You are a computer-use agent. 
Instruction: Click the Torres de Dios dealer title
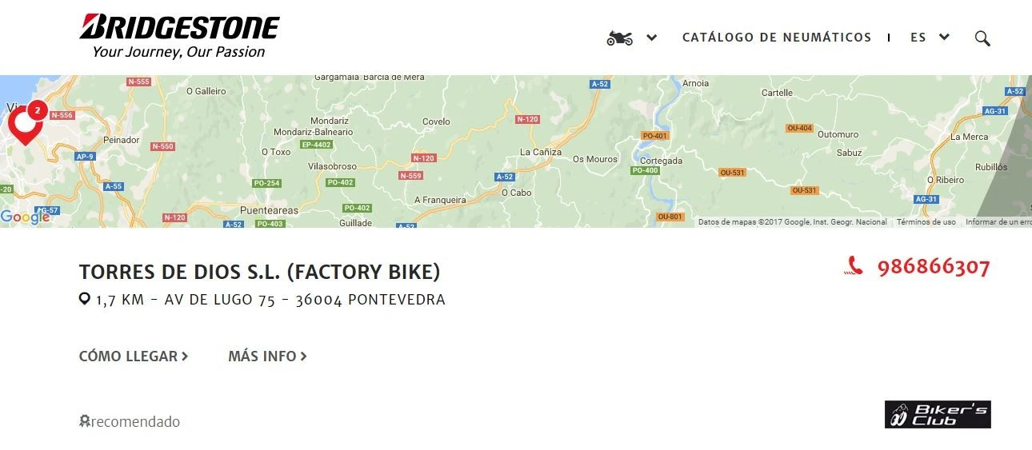(259, 273)
